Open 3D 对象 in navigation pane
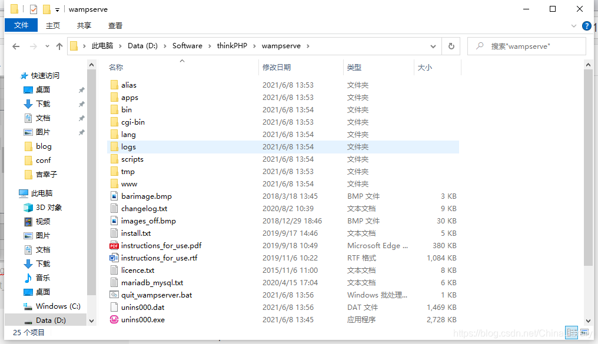This screenshot has height=344, width=598. 48,208
